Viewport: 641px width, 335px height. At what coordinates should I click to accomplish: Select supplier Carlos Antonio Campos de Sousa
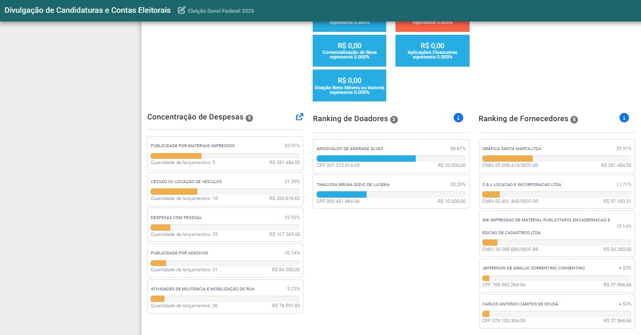click(x=557, y=312)
